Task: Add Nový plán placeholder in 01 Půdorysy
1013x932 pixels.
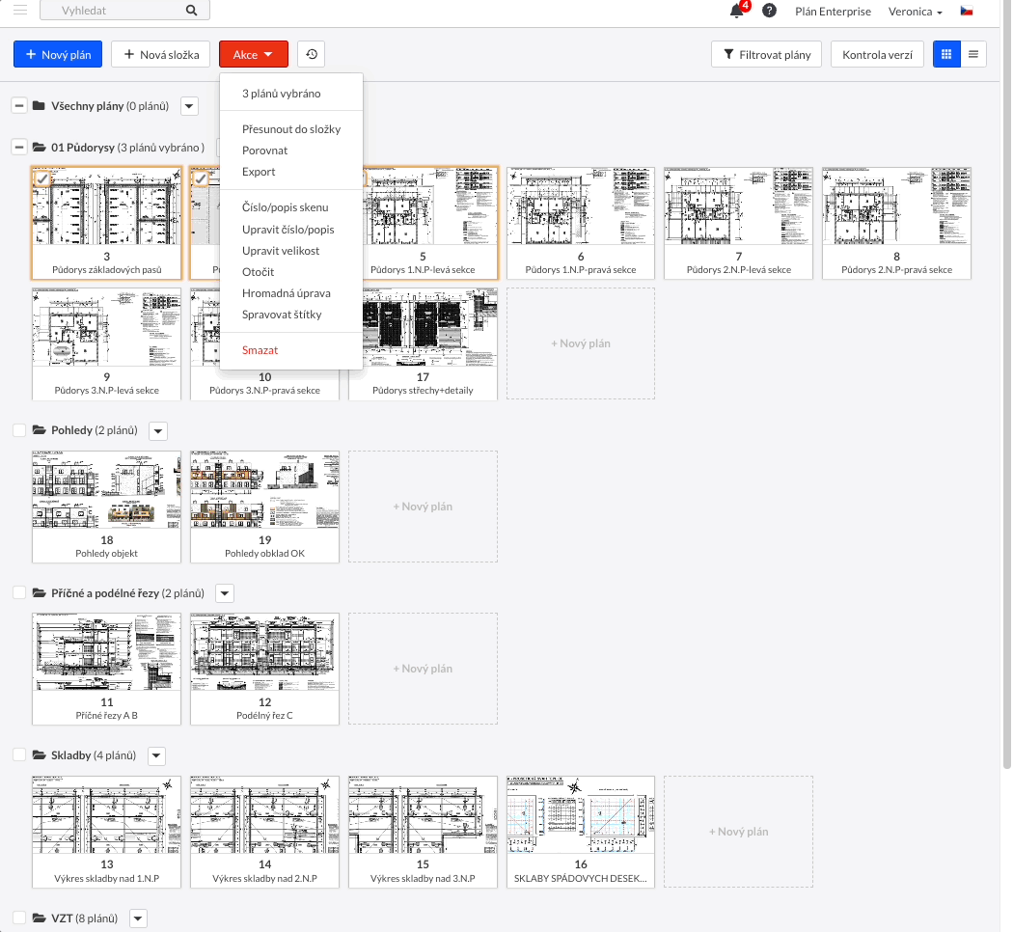Action: 581,343
